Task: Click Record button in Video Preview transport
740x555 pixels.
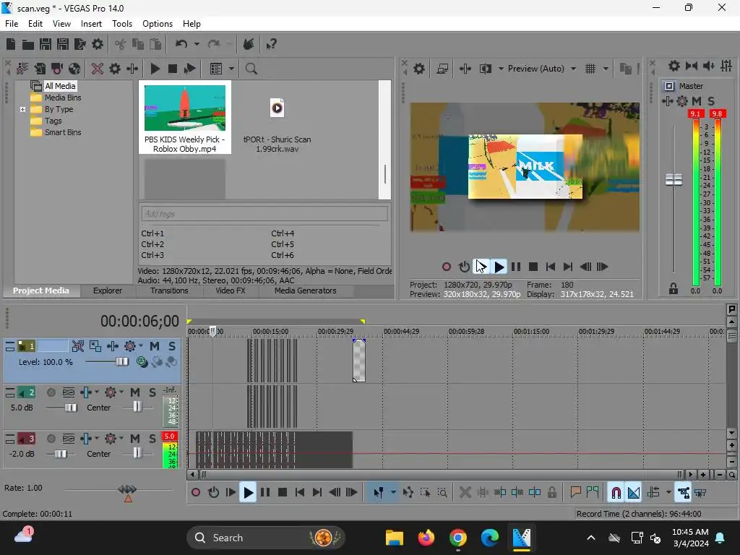Action: point(447,267)
